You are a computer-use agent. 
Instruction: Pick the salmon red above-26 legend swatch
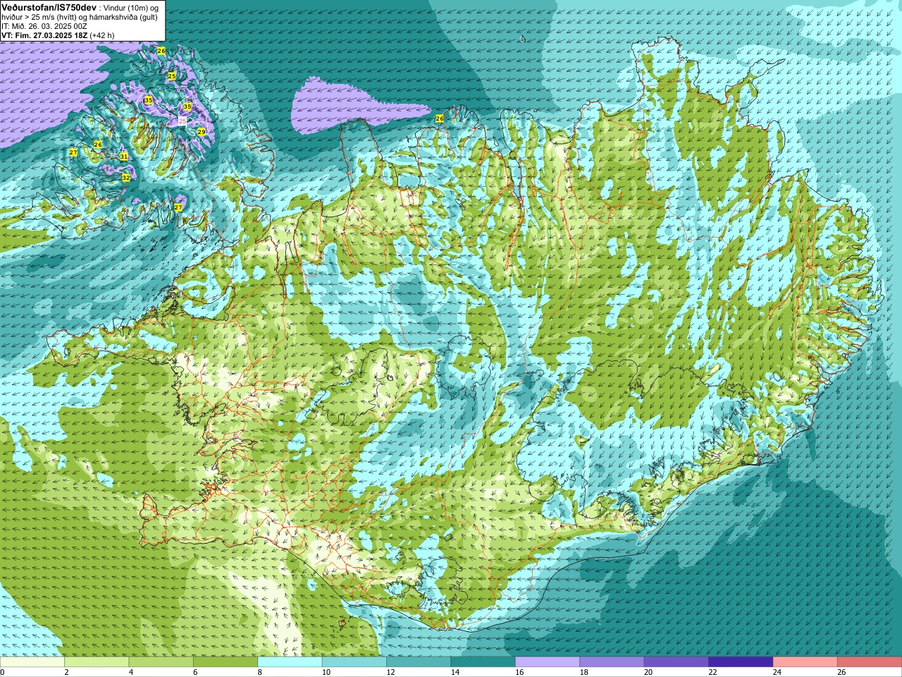click(870, 662)
